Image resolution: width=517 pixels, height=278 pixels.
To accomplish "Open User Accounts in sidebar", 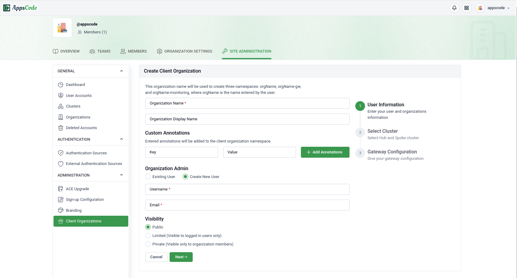I will coord(91,95).
